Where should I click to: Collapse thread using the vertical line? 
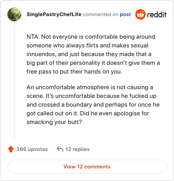(x=14, y=80)
